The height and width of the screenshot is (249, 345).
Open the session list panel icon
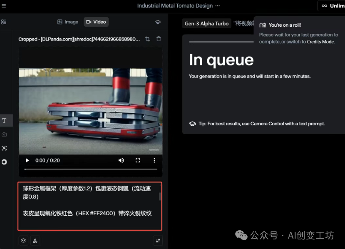point(4,22)
